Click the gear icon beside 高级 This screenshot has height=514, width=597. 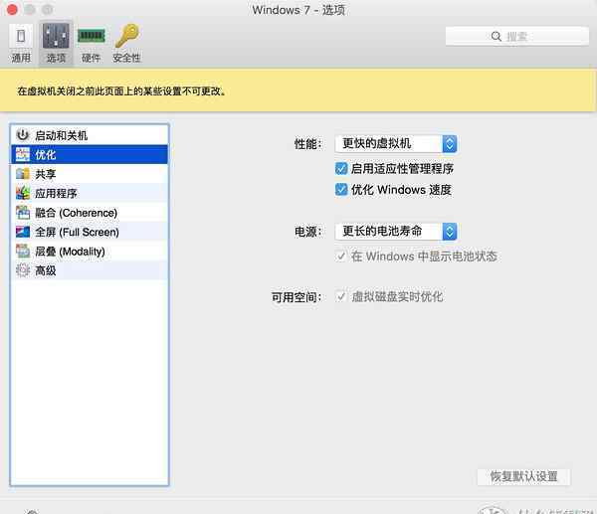pyautogui.click(x=23, y=270)
